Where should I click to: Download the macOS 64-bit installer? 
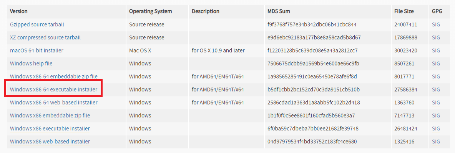click(37, 50)
